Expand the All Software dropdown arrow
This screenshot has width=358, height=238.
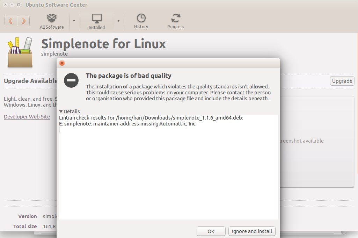(74, 21)
